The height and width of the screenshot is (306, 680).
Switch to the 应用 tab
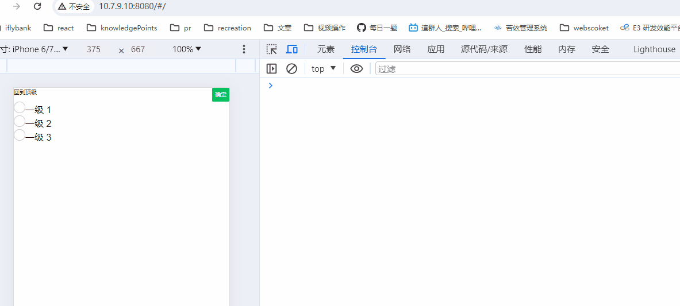point(436,49)
